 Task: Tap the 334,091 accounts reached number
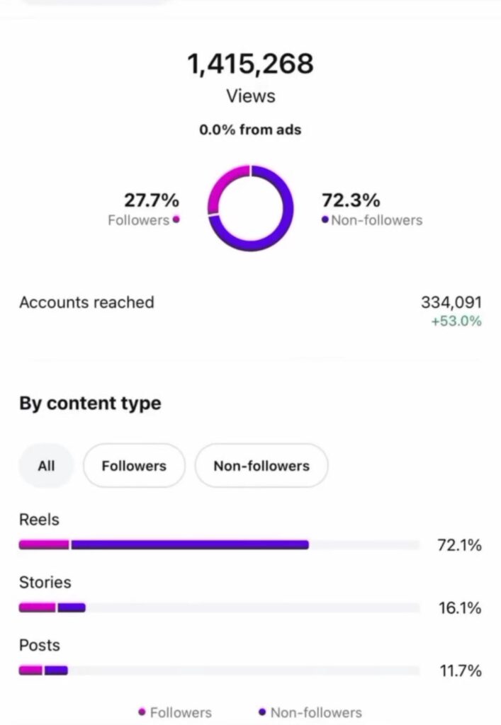451,302
